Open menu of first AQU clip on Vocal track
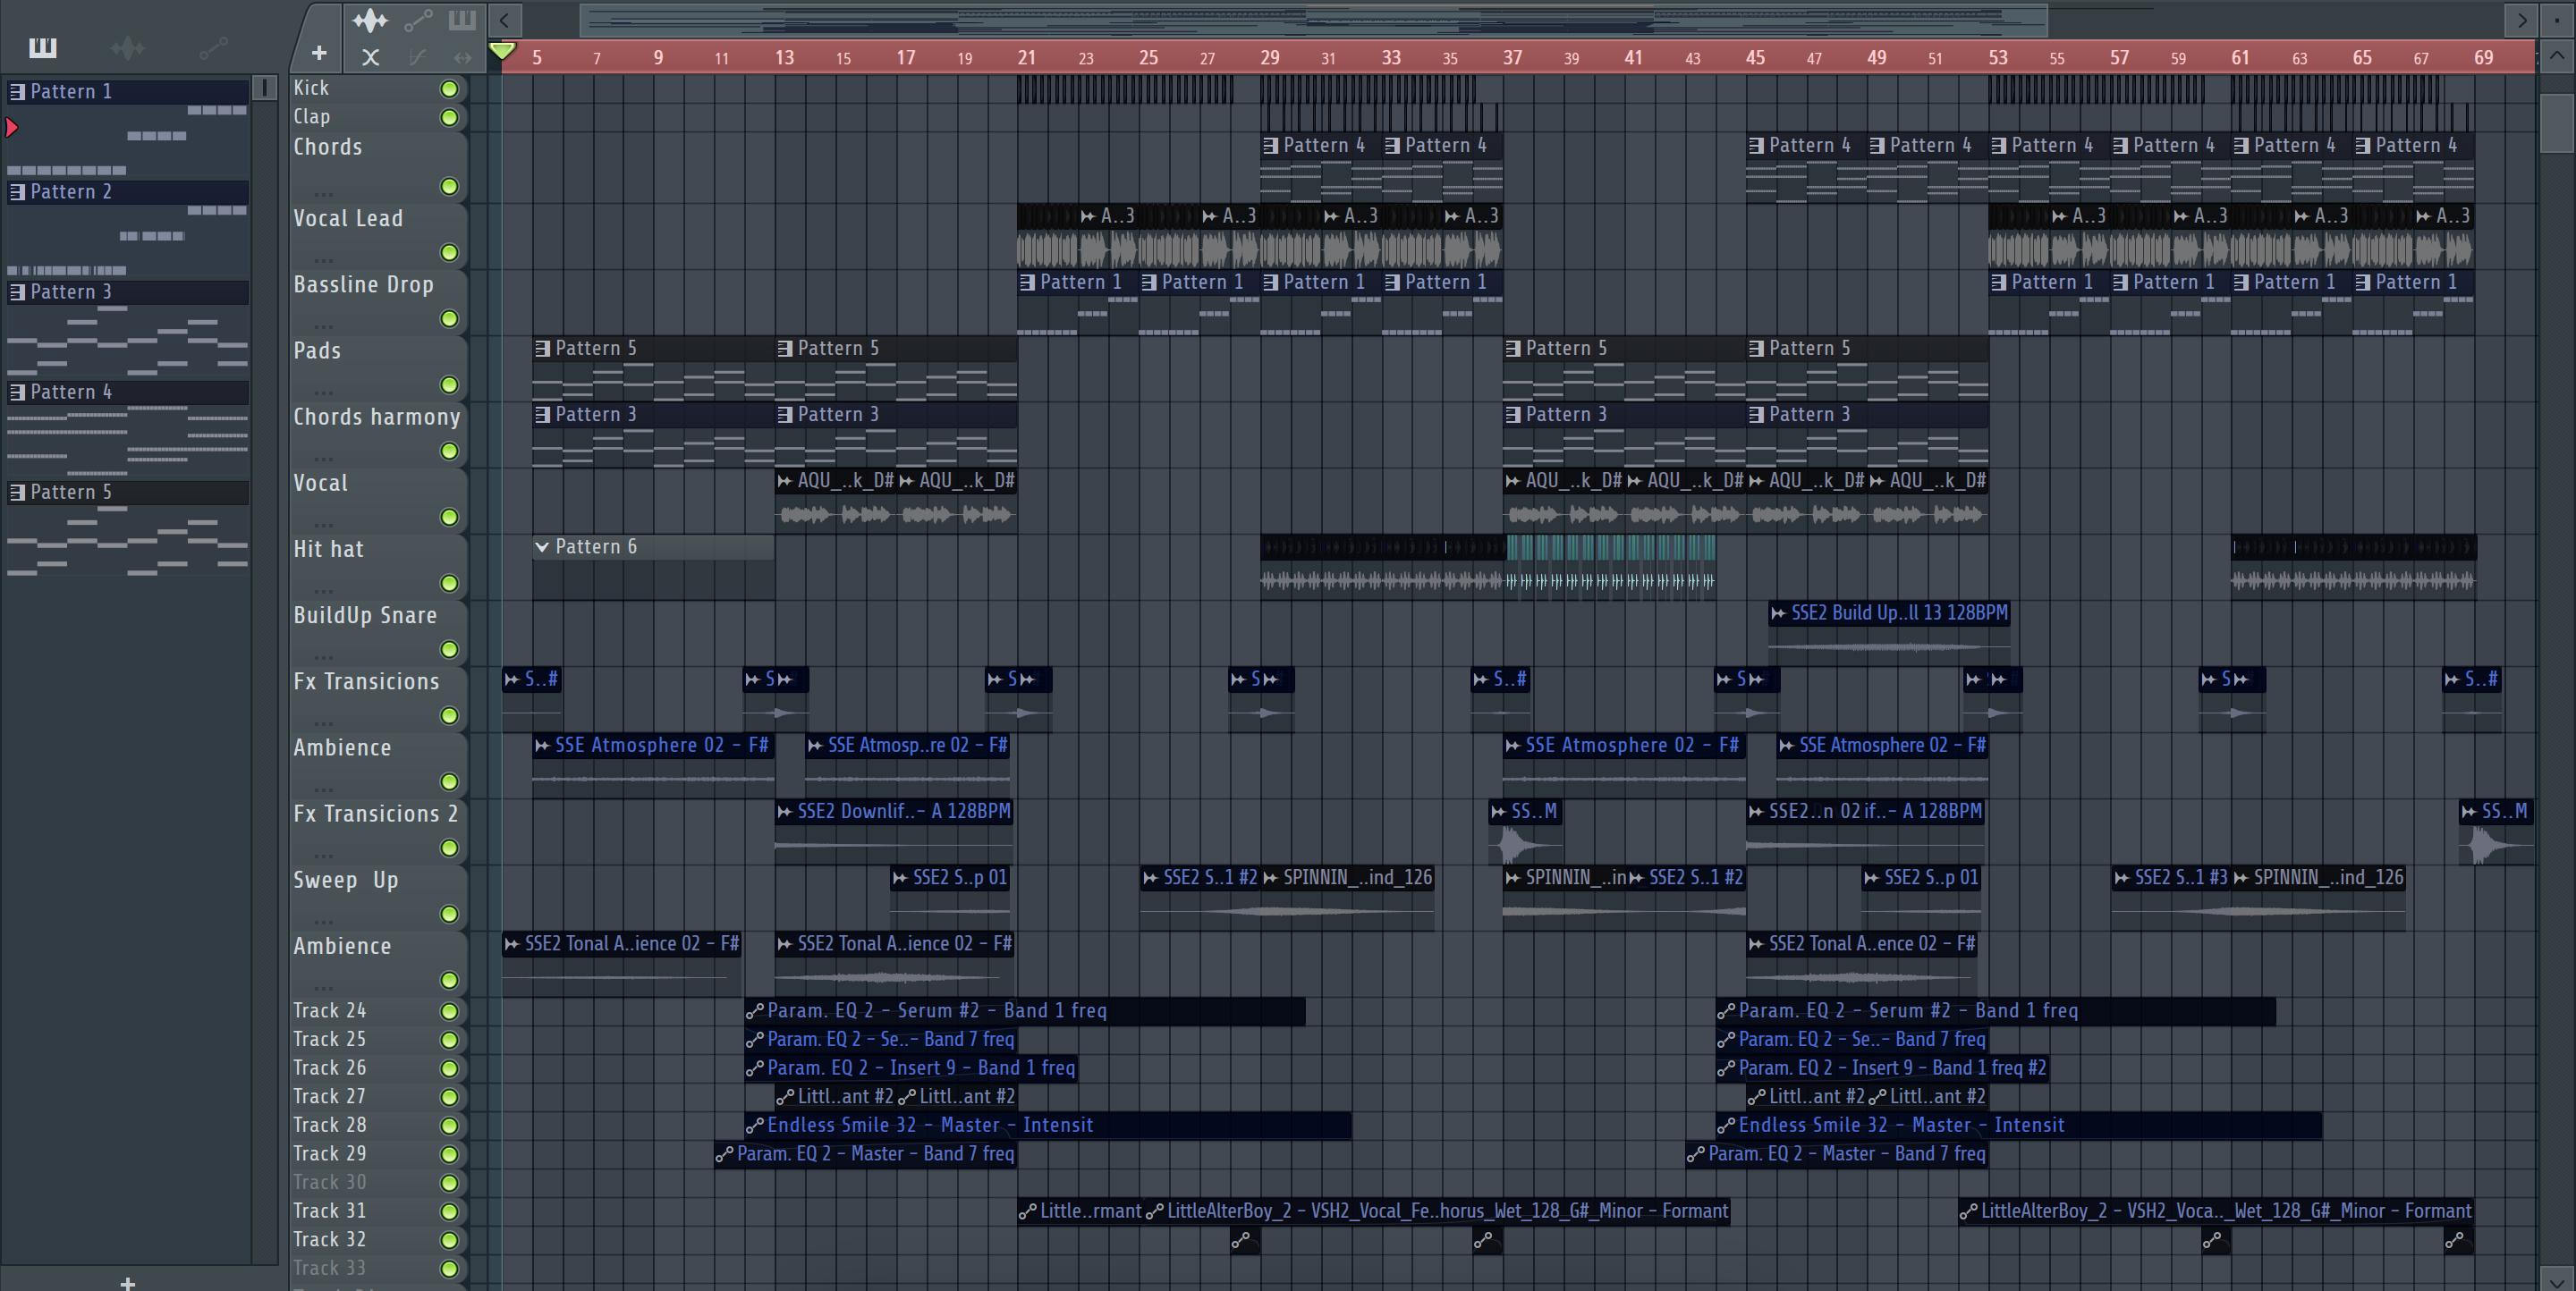This screenshot has height=1291, width=2576. (785, 482)
